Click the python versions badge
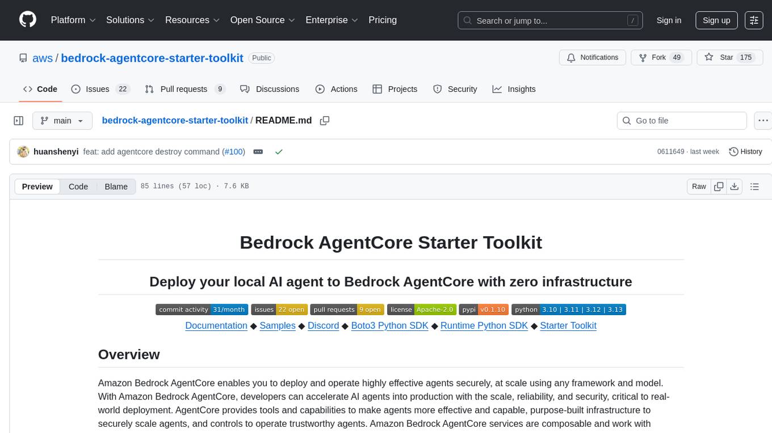This screenshot has width=772, height=433. coord(569,309)
